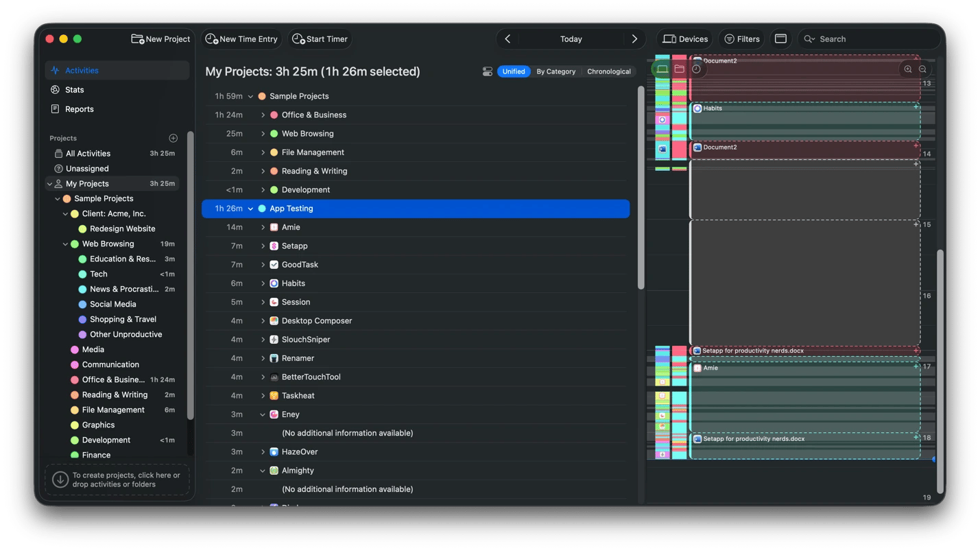
Task: Collapse Sample Projects in the activity list
Action: click(250, 96)
